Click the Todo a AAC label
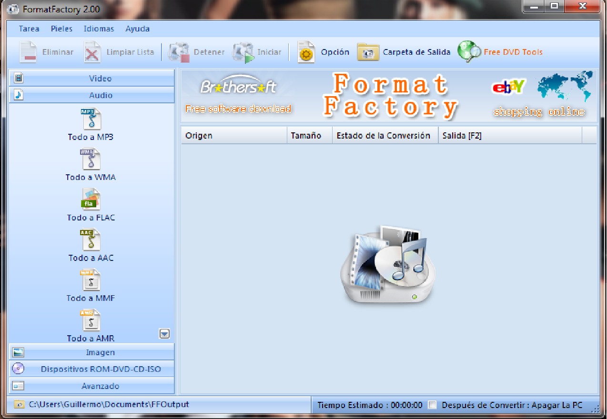 pos(91,258)
